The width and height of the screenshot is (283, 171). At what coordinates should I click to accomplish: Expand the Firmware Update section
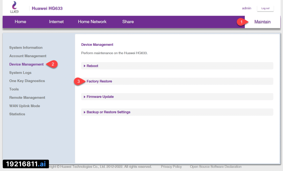[x=100, y=97]
